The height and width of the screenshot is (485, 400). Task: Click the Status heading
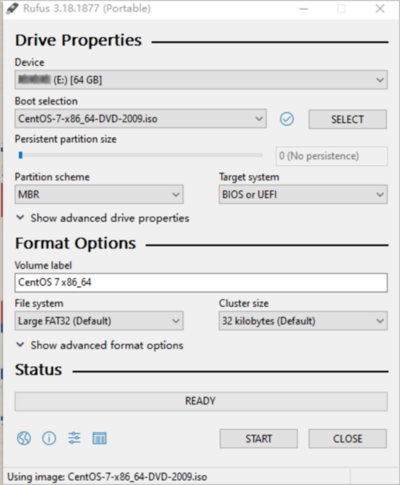click(39, 370)
